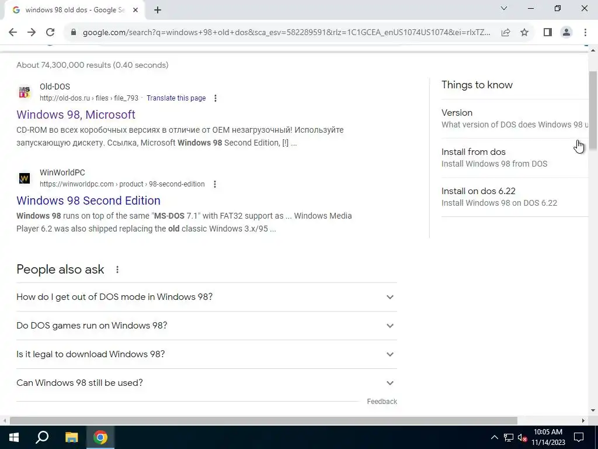Click the Things to know heading

[477, 85]
